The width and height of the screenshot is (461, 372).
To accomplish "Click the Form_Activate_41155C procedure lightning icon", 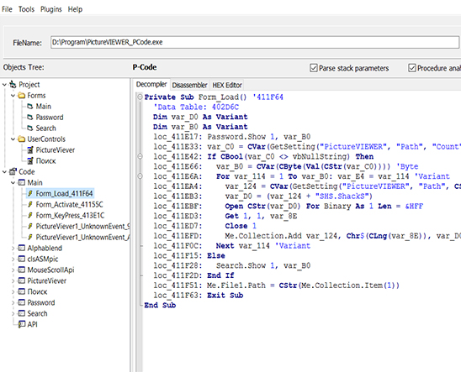I will point(30,205).
